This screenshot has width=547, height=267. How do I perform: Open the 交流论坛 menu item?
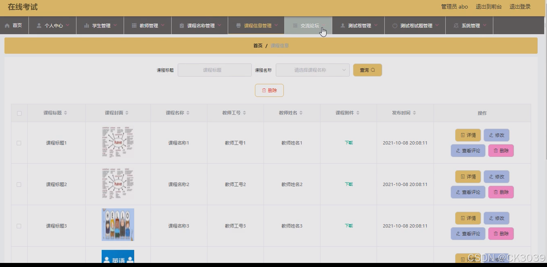(x=308, y=26)
